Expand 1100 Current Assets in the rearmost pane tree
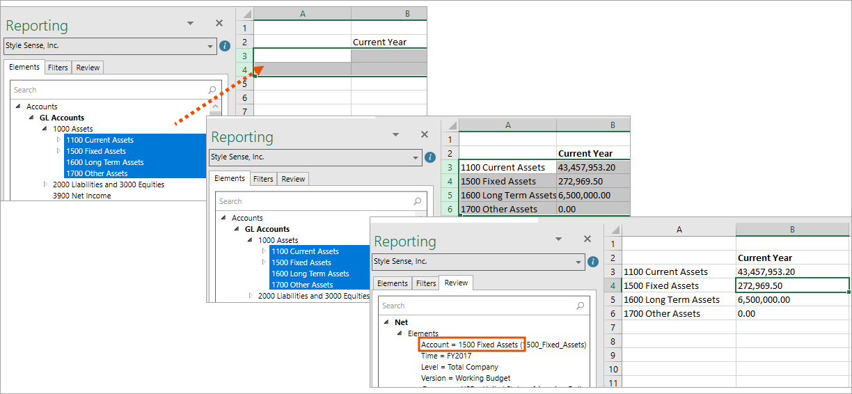The width and height of the screenshot is (852, 394). tap(58, 140)
